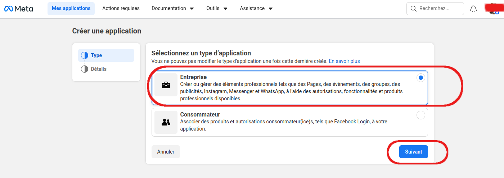504x178 pixels.
Task: Click the Entreprise option title
Action: 193,77
